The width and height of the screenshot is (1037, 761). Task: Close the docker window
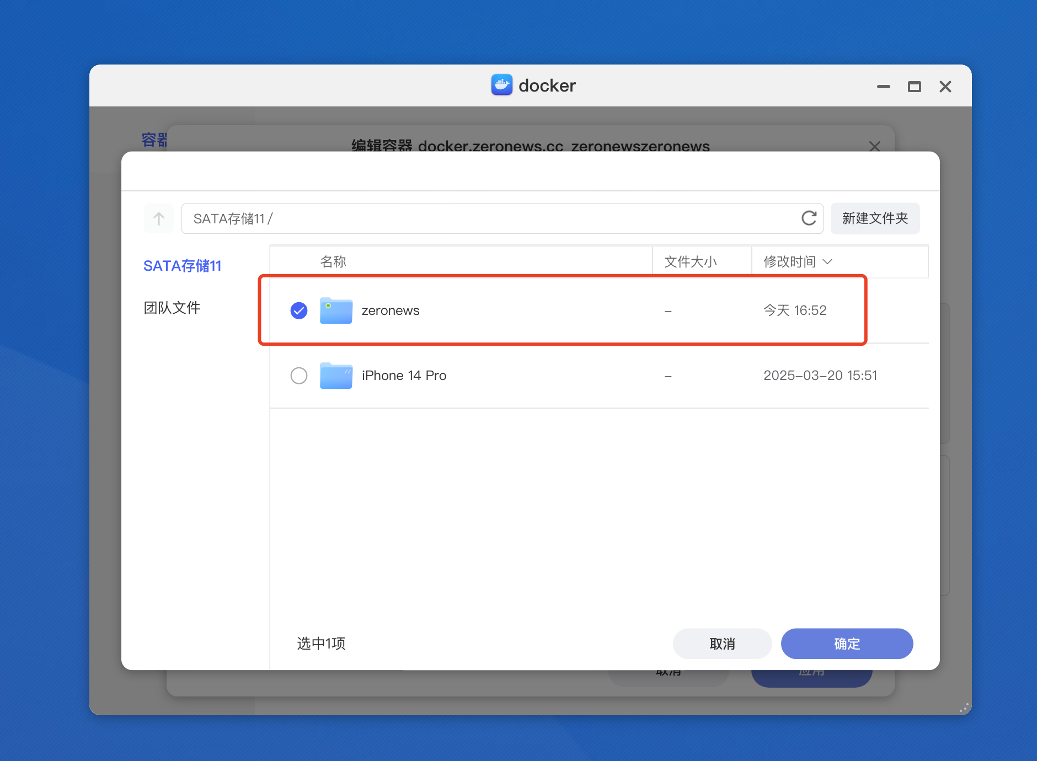[945, 87]
